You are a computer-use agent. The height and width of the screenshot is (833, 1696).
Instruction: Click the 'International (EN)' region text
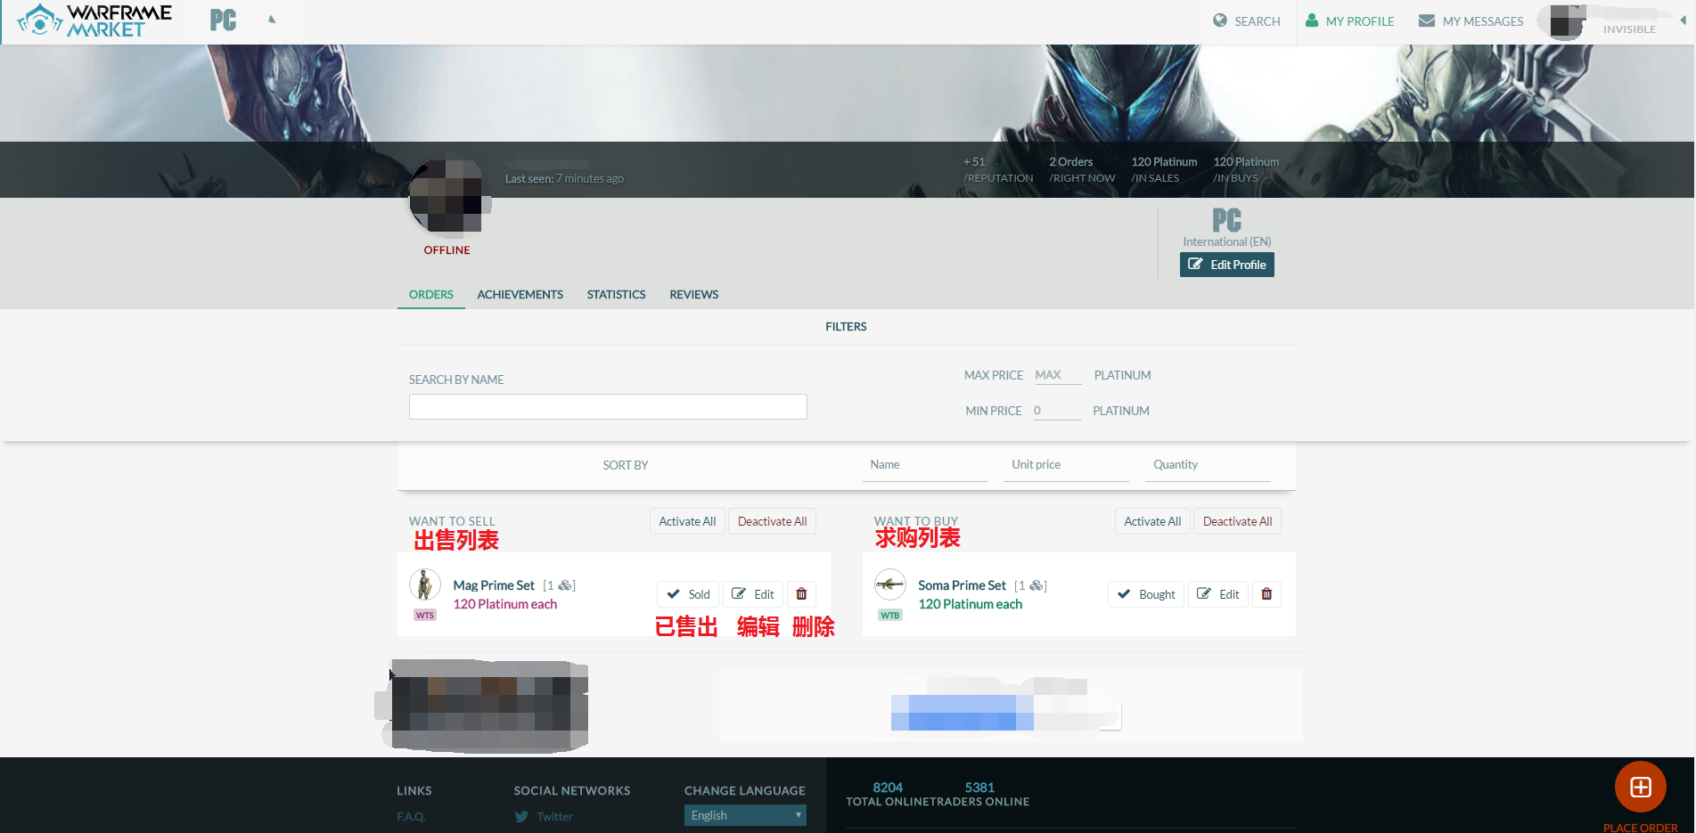(1226, 241)
